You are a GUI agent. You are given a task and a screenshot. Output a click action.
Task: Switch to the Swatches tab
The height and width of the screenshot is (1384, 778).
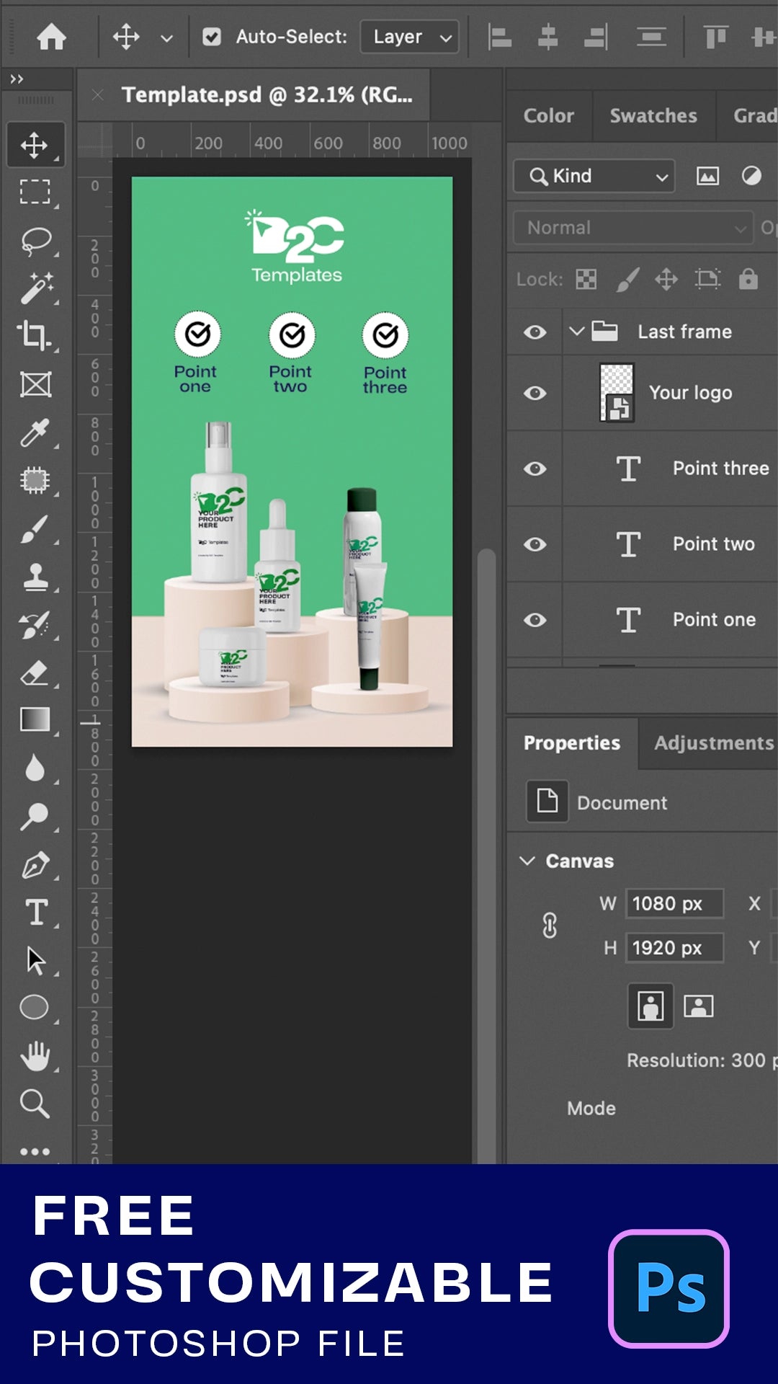click(653, 116)
